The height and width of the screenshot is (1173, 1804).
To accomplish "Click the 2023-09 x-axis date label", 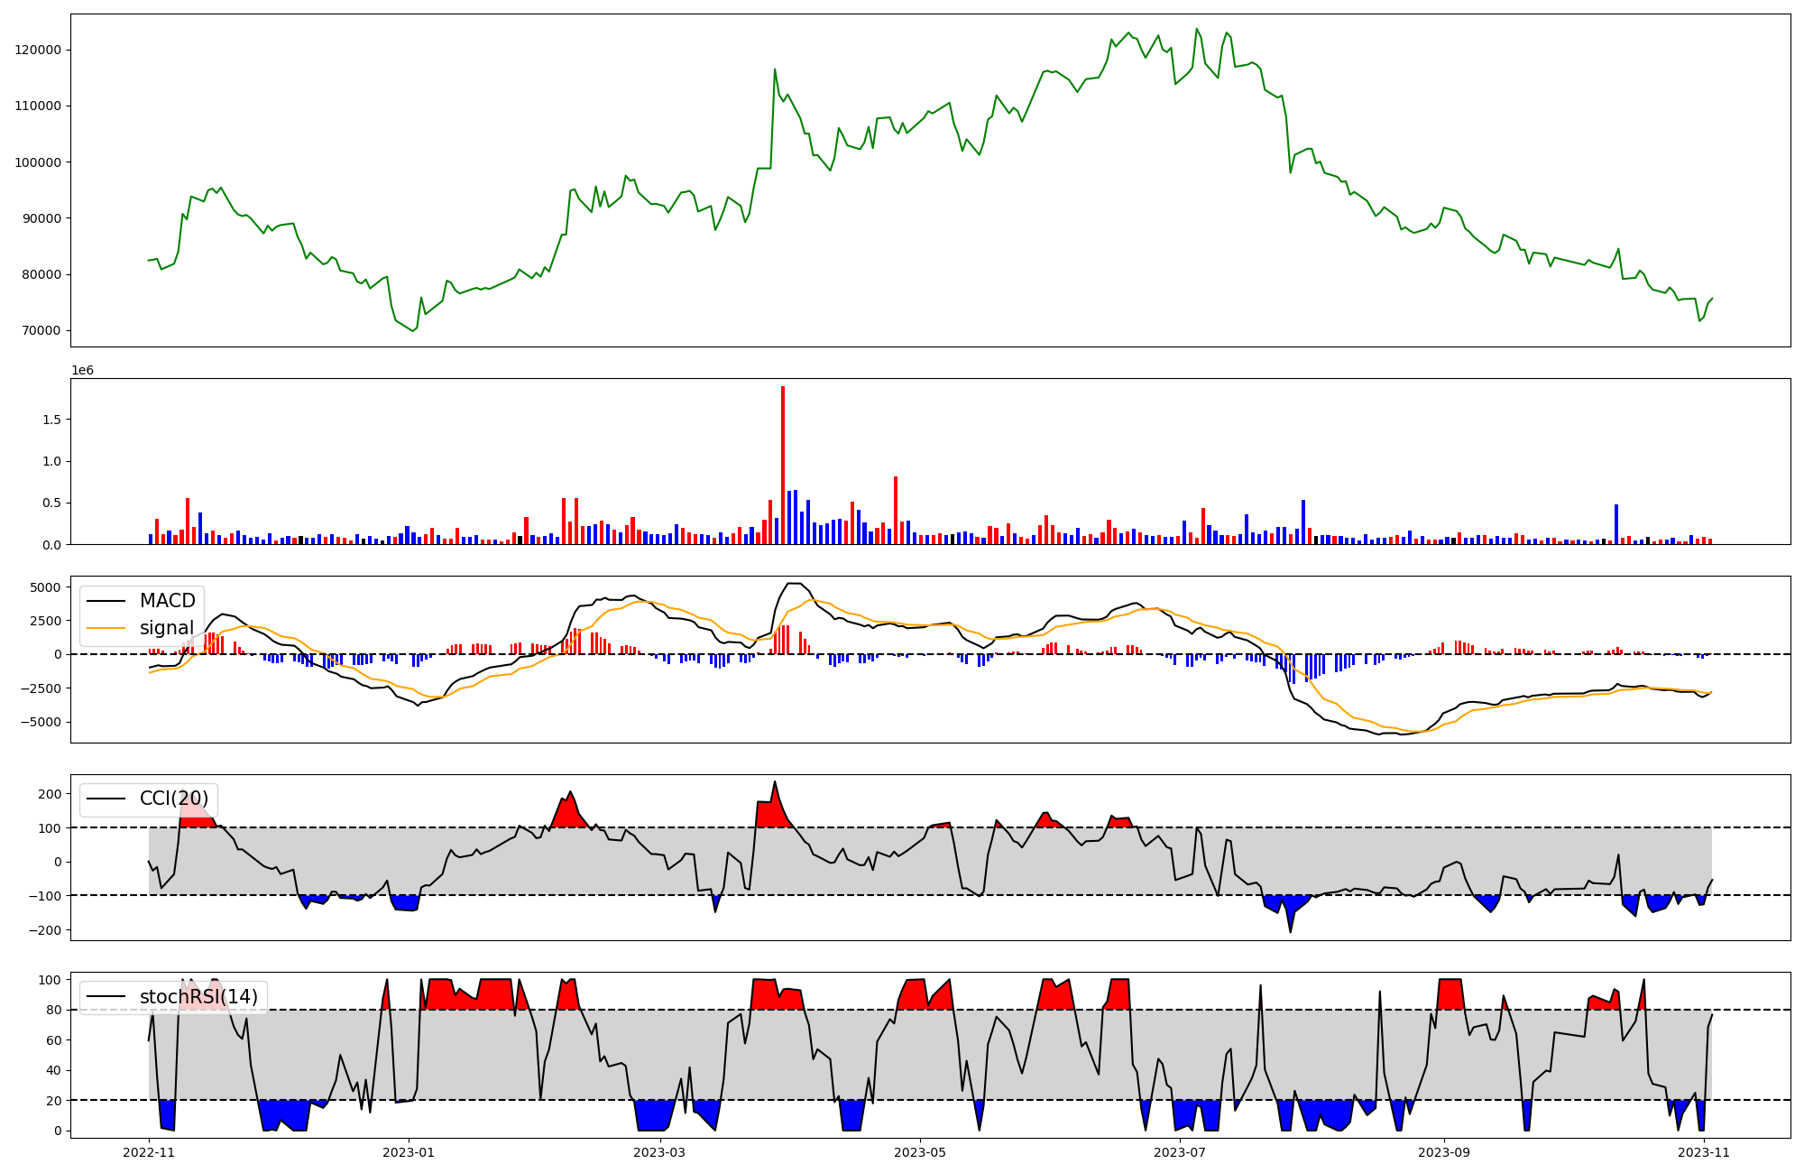I will tap(1444, 1152).
